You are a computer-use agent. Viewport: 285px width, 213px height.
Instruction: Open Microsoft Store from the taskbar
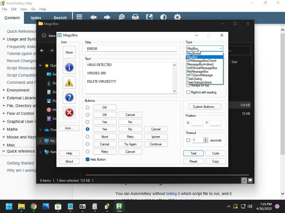[58, 206]
